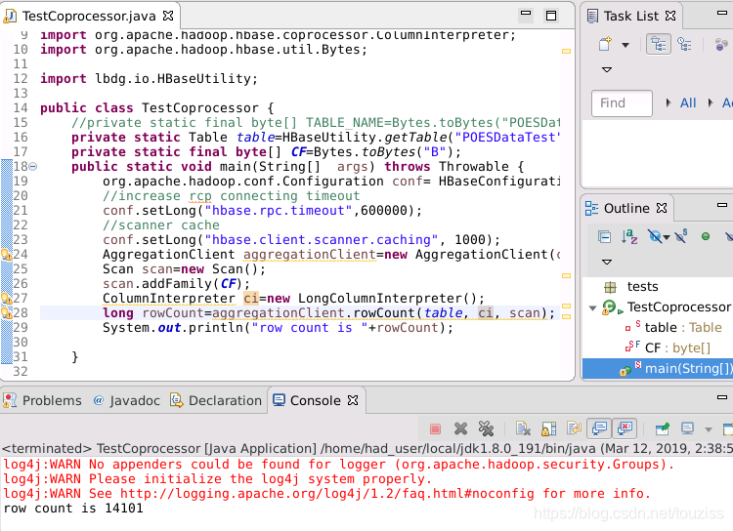The width and height of the screenshot is (733, 531).
Task: Open the new task dropdown arrow
Action: click(x=625, y=45)
